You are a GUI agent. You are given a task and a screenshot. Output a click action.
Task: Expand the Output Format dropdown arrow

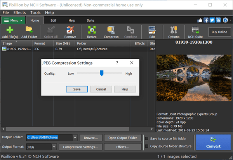pos(54,147)
